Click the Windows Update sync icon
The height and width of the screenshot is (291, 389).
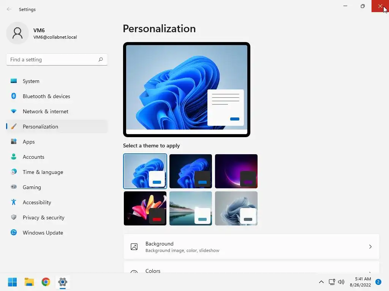click(x=14, y=232)
